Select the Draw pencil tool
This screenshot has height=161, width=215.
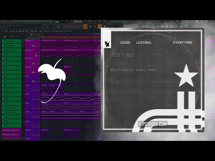pyautogui.click(x=11, y=31)
